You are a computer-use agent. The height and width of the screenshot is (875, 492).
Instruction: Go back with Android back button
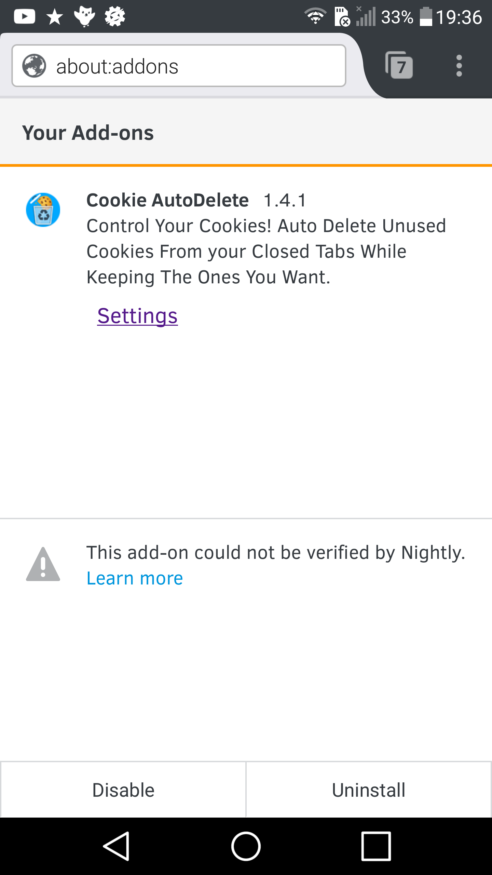tap(117, 846)
